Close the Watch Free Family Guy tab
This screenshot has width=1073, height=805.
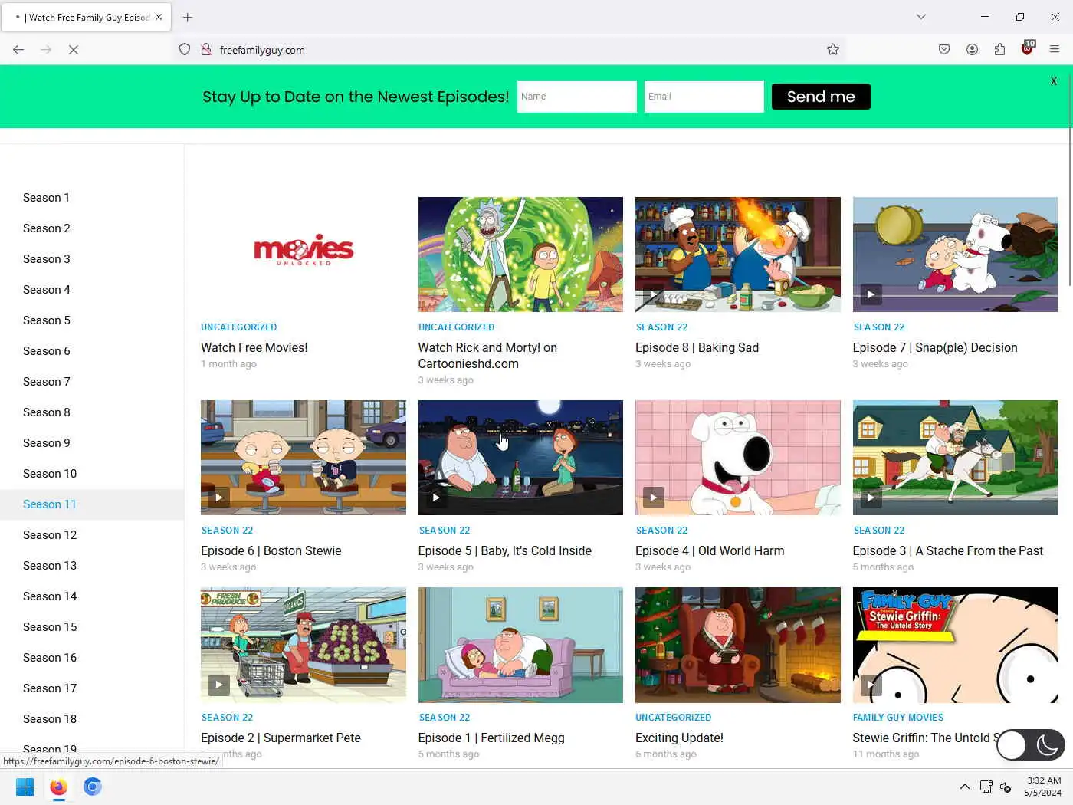click(159, 17)
